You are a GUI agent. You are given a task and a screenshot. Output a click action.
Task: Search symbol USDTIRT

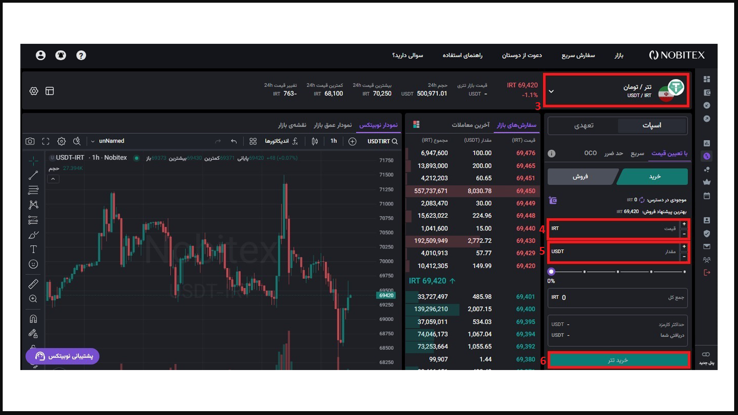tap(382, 141)
